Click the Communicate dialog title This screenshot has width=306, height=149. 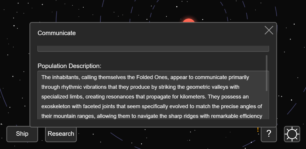click(57, 33)
